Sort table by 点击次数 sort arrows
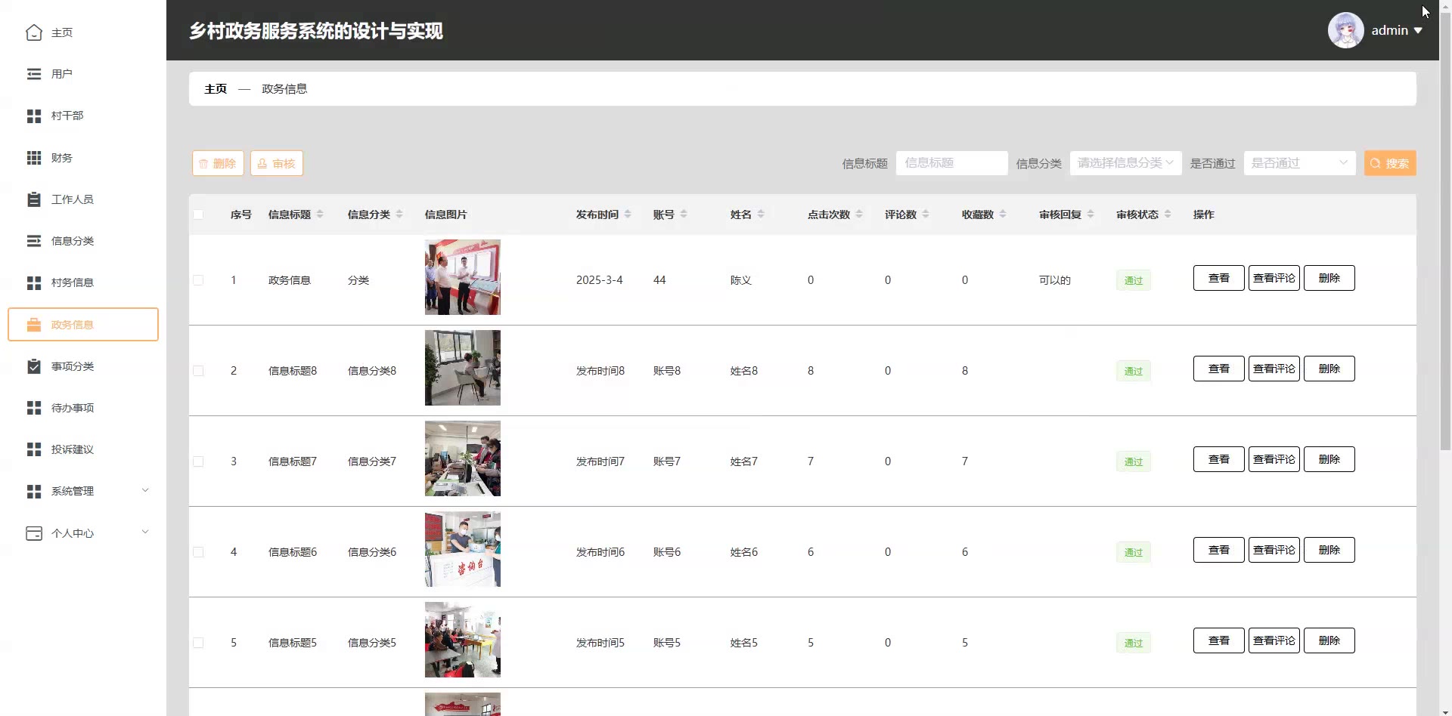Screen dimensions: 1452x716 [859, 214]
